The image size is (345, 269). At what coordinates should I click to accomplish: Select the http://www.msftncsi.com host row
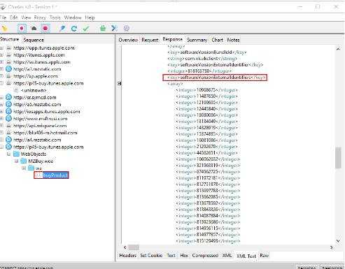coord(41,119)
